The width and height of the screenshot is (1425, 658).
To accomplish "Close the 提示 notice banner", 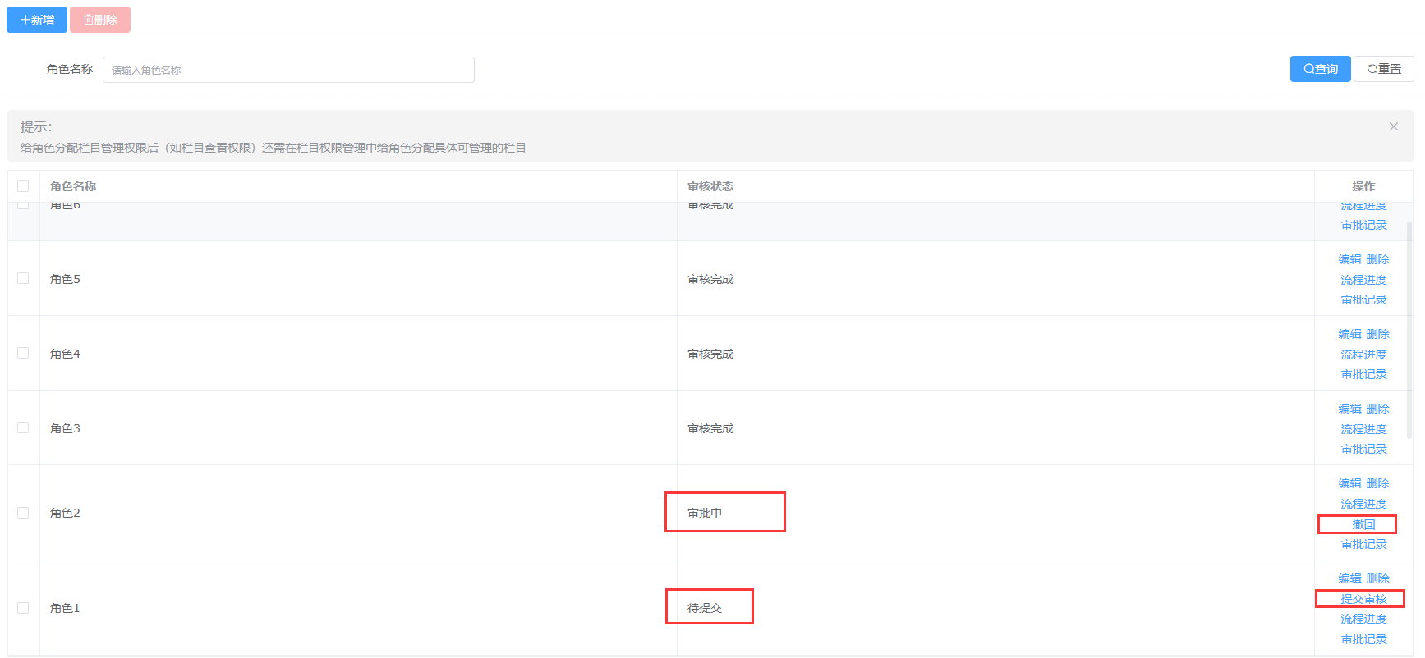I will tap(1393, 126).
